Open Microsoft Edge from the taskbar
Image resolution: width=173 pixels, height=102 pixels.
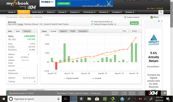click(73, 99)
